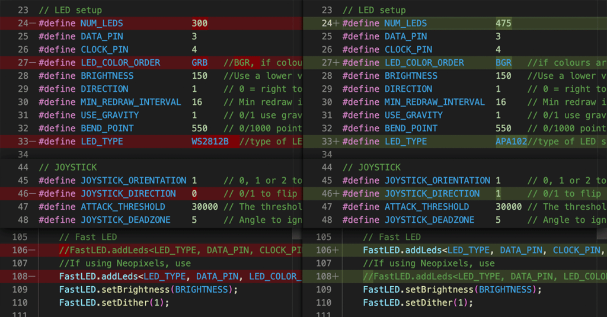The width and height of the screenshot is (607, 317).
Task: Select the highlighted APA102 LED type value
Action: [511, 142]
